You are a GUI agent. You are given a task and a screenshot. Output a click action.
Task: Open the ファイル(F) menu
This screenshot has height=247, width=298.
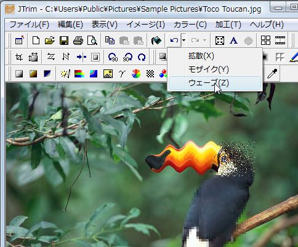(x=30, y=25)
